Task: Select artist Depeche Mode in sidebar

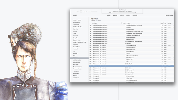Action: [77, 40]
